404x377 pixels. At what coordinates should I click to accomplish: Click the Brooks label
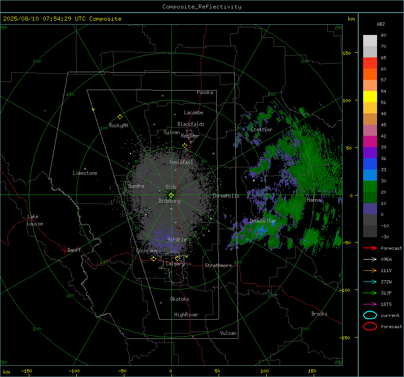point(319,314)
